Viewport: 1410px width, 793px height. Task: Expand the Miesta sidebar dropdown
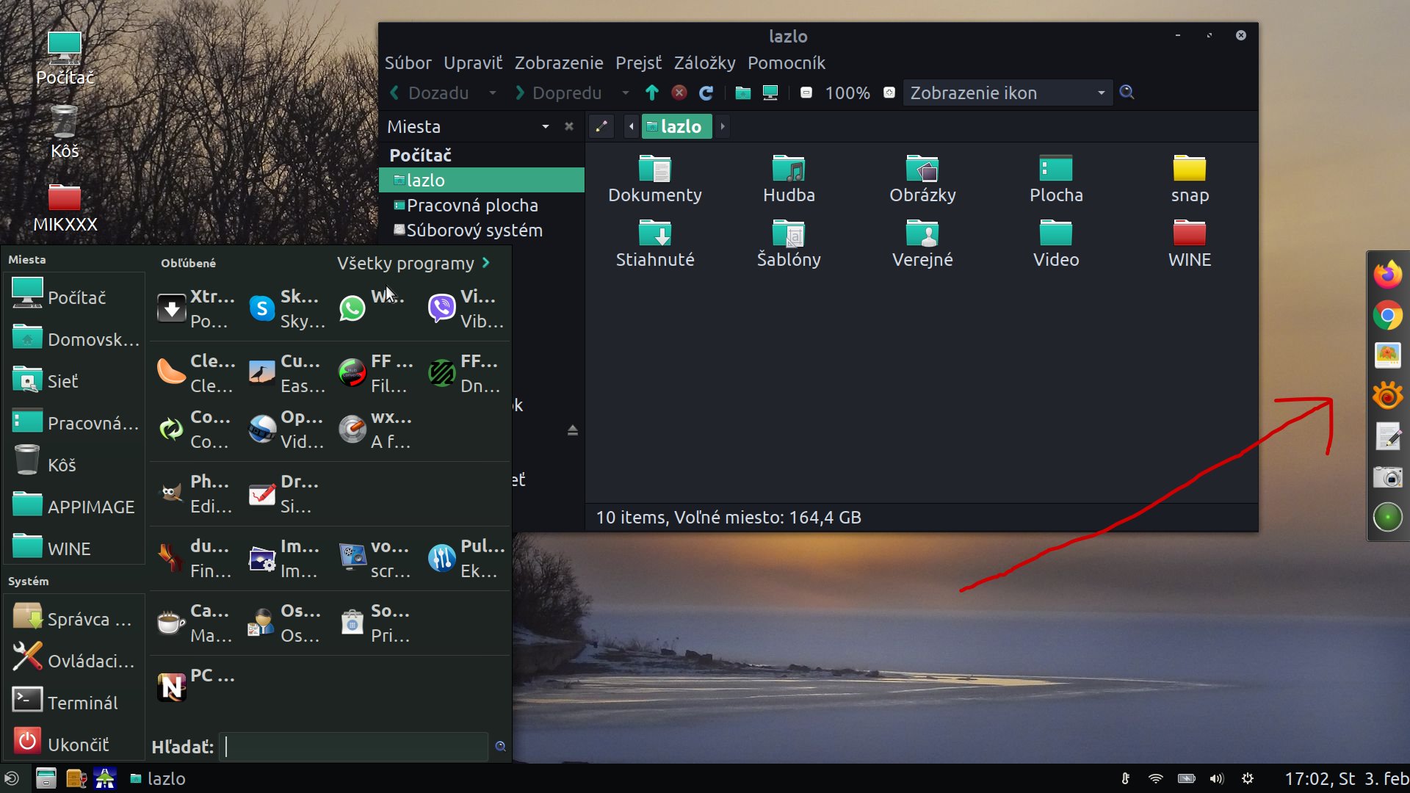tap(545, 126)
